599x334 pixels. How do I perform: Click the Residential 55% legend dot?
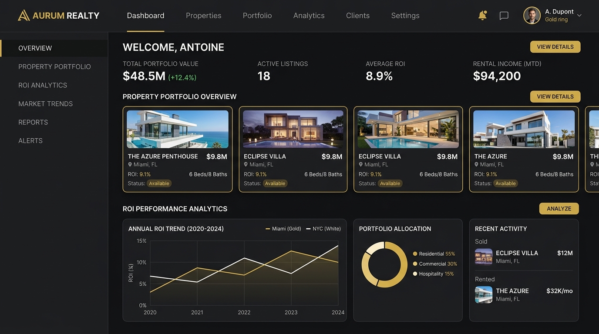click(415, 254)
